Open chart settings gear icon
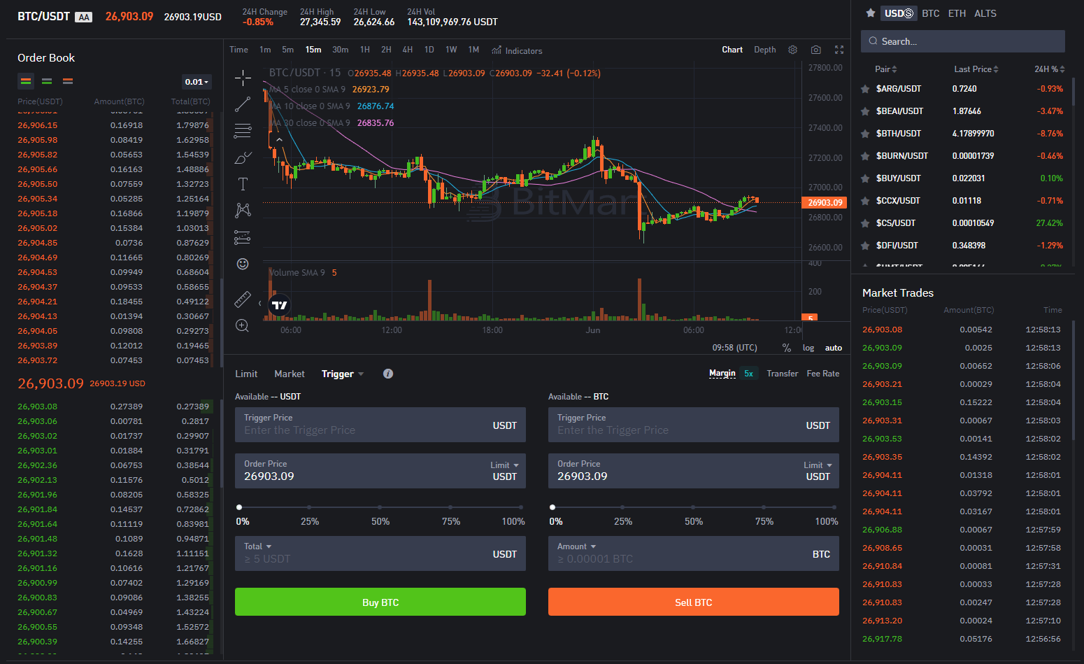The width and height of the screenshot is (1084, 664). click(x=792, y=50)
